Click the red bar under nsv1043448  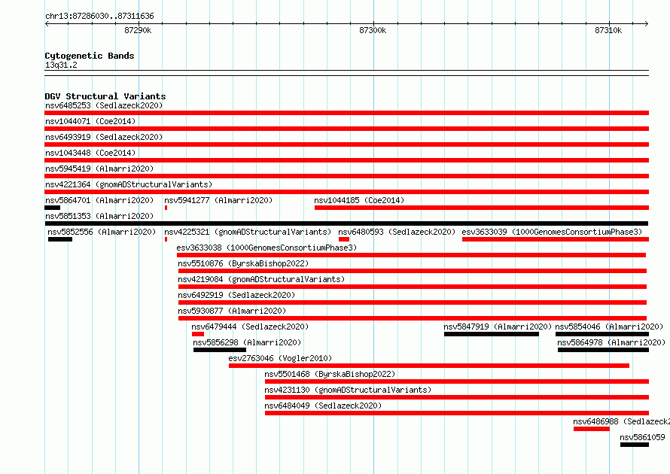(x=346, y=160)
